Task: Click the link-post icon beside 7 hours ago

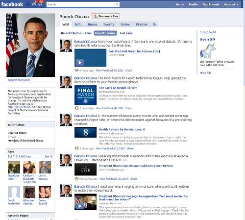Action: coord(76,108)
